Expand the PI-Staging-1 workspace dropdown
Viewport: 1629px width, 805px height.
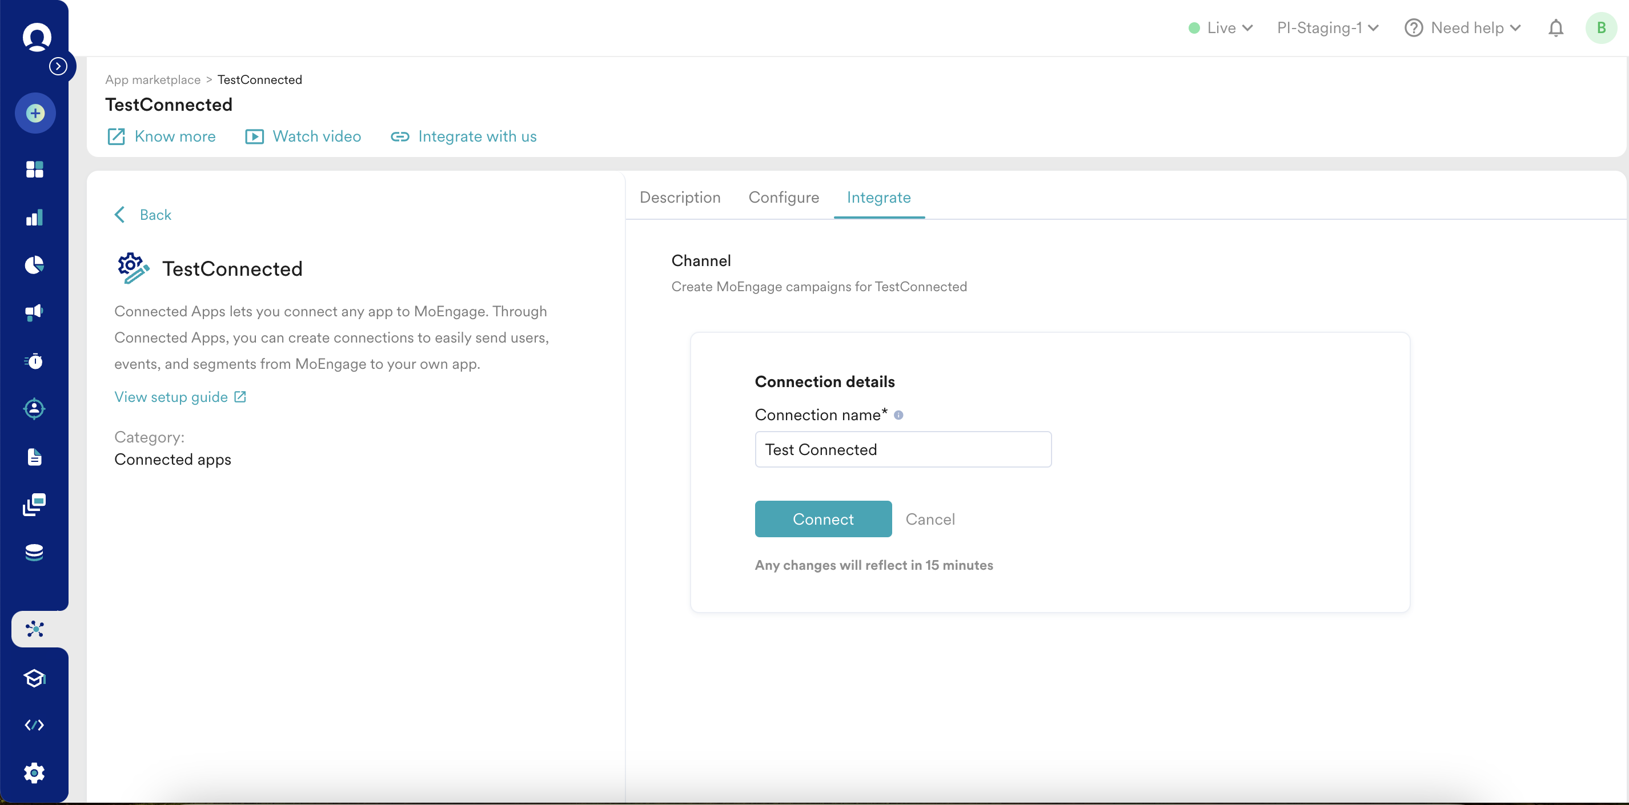coord(1327,29)
